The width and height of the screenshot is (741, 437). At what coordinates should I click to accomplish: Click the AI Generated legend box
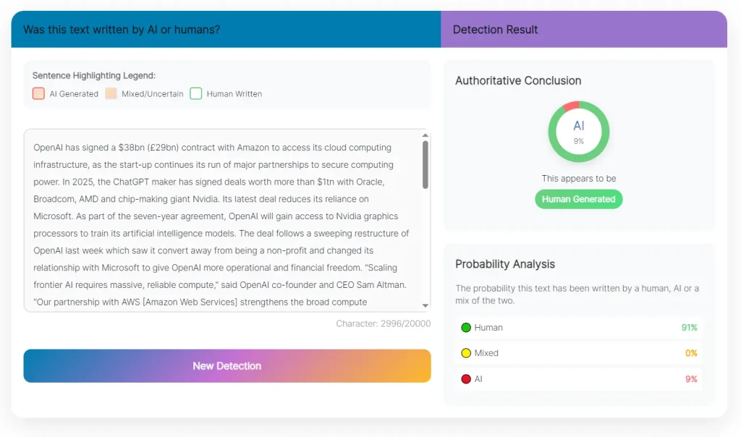38,93
